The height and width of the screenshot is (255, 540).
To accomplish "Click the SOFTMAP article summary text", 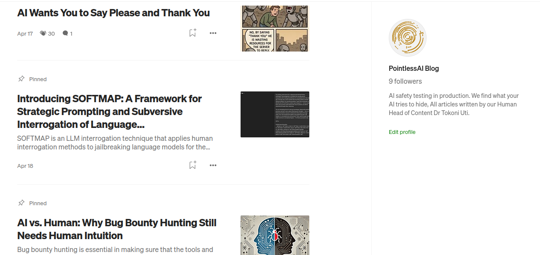I will (x=115, y=143).
